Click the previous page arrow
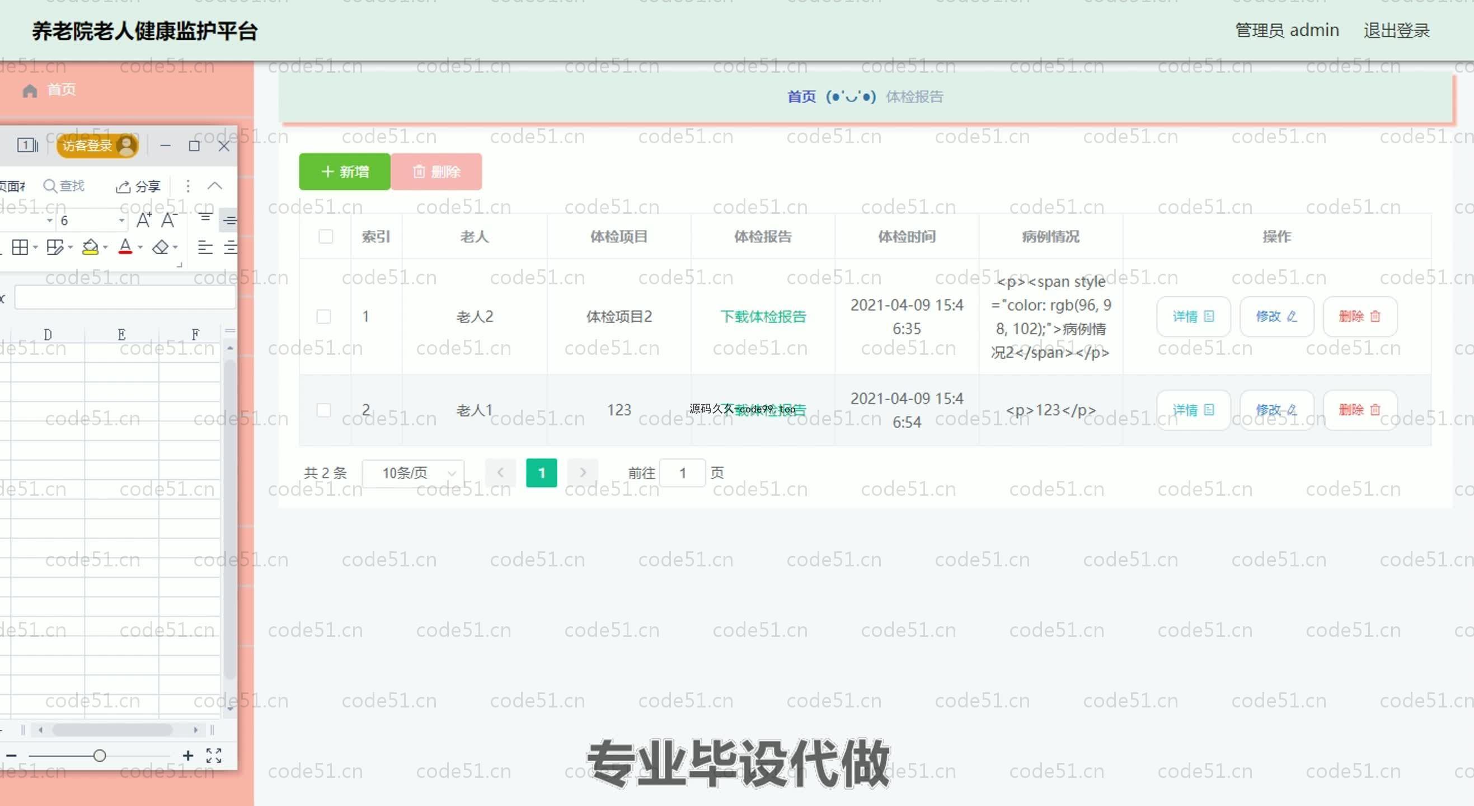Screen dimensions: 1474x806 click(x=500, y=473)
